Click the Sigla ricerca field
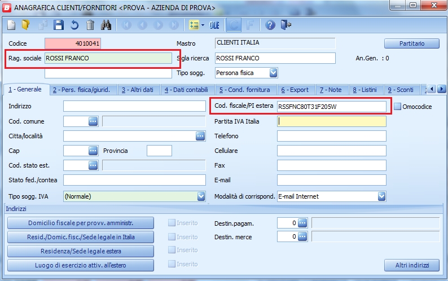Screen dimensions: 448x281 coord(275,58)
